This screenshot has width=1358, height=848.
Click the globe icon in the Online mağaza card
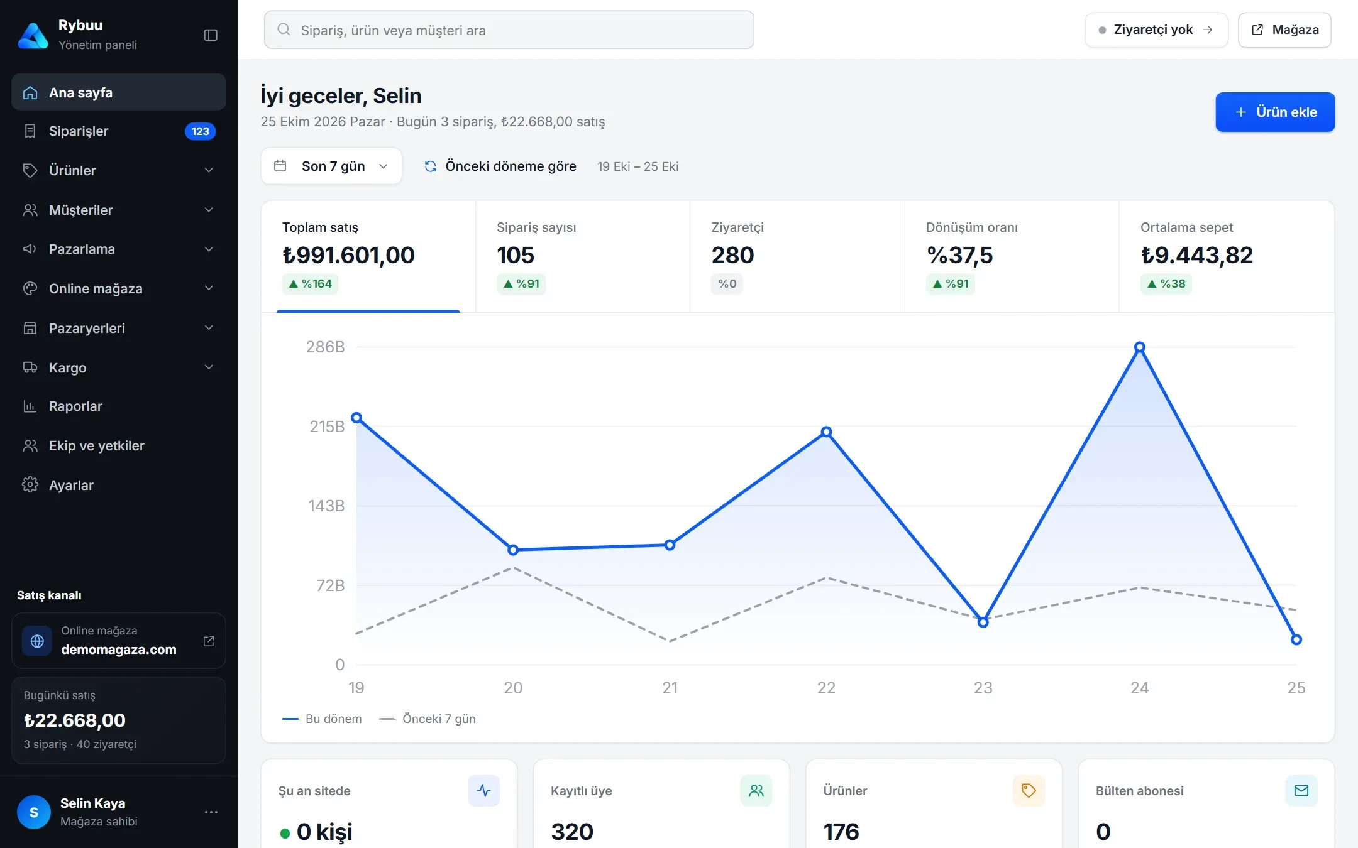tap(37, 641)
